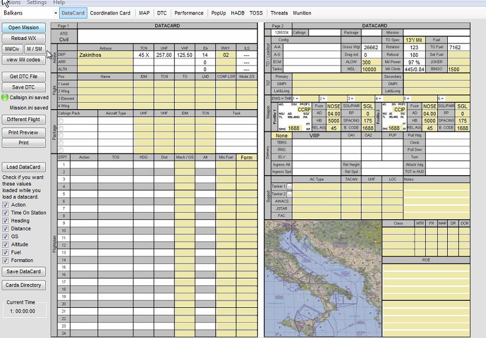Switch to the Coordination Card tab
The height and width of the screenshot is (338, 486).
pyautogui.click(x=110, y=13)
